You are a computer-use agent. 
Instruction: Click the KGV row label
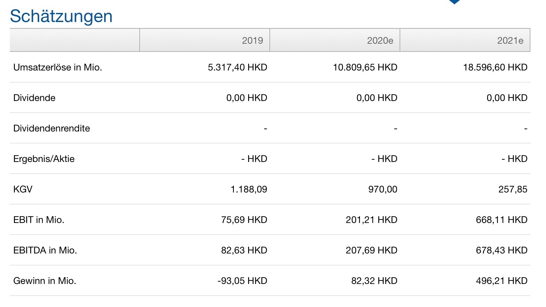pyautogui.click(x=23, y=189)
